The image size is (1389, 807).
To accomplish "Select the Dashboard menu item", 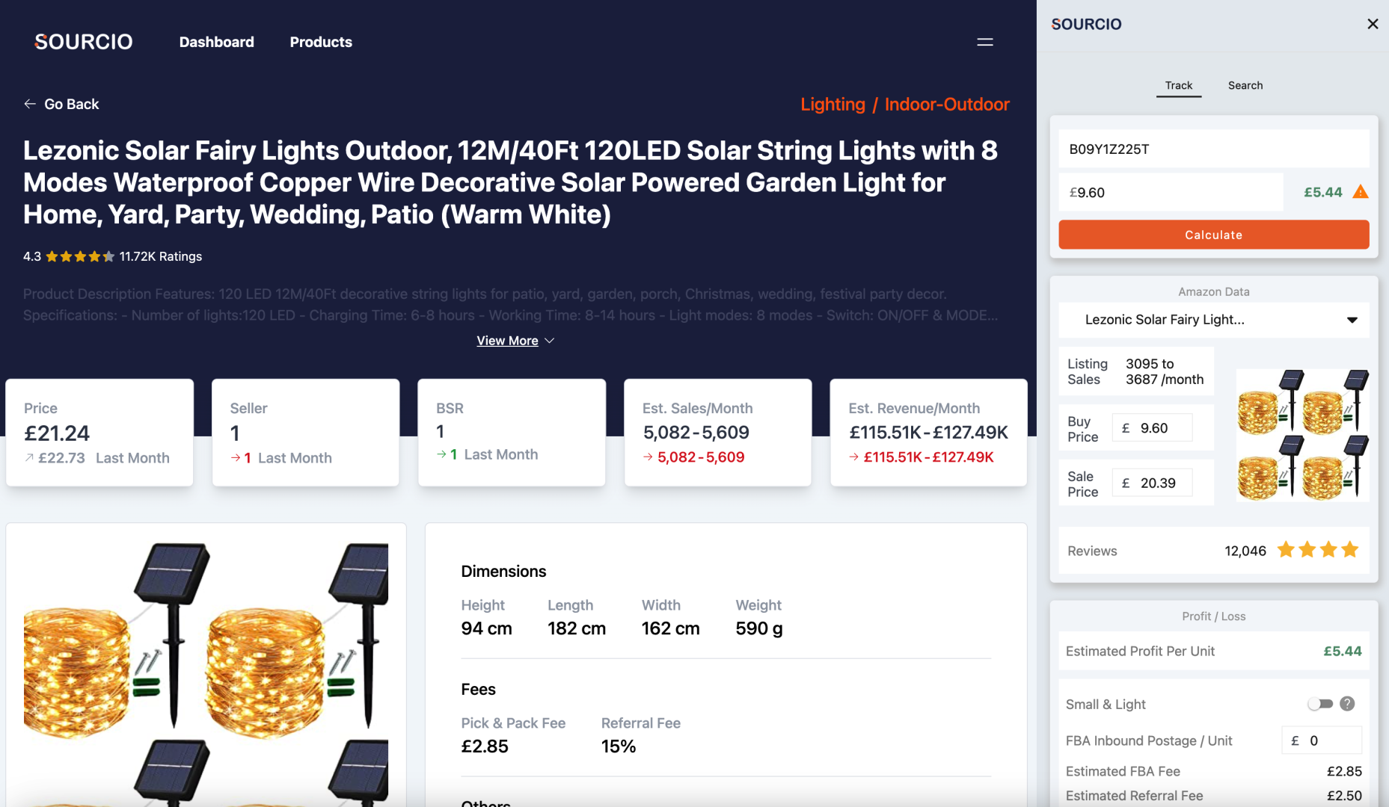I will pyautogui.click(x=216, y=42).
